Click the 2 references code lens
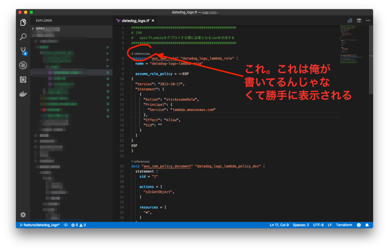The width and height of the screenshot is (389, 251). click(x=141, y=54)
